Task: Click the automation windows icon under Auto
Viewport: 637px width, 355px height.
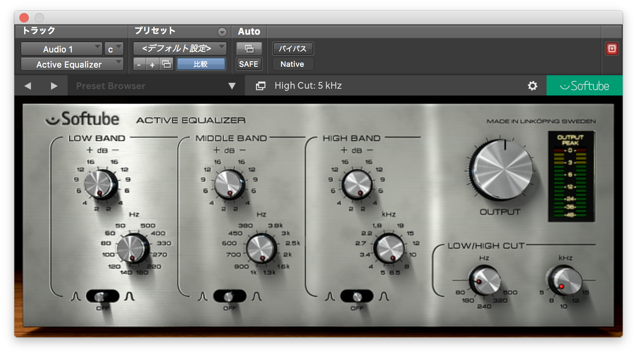Action: click(249, 48)
